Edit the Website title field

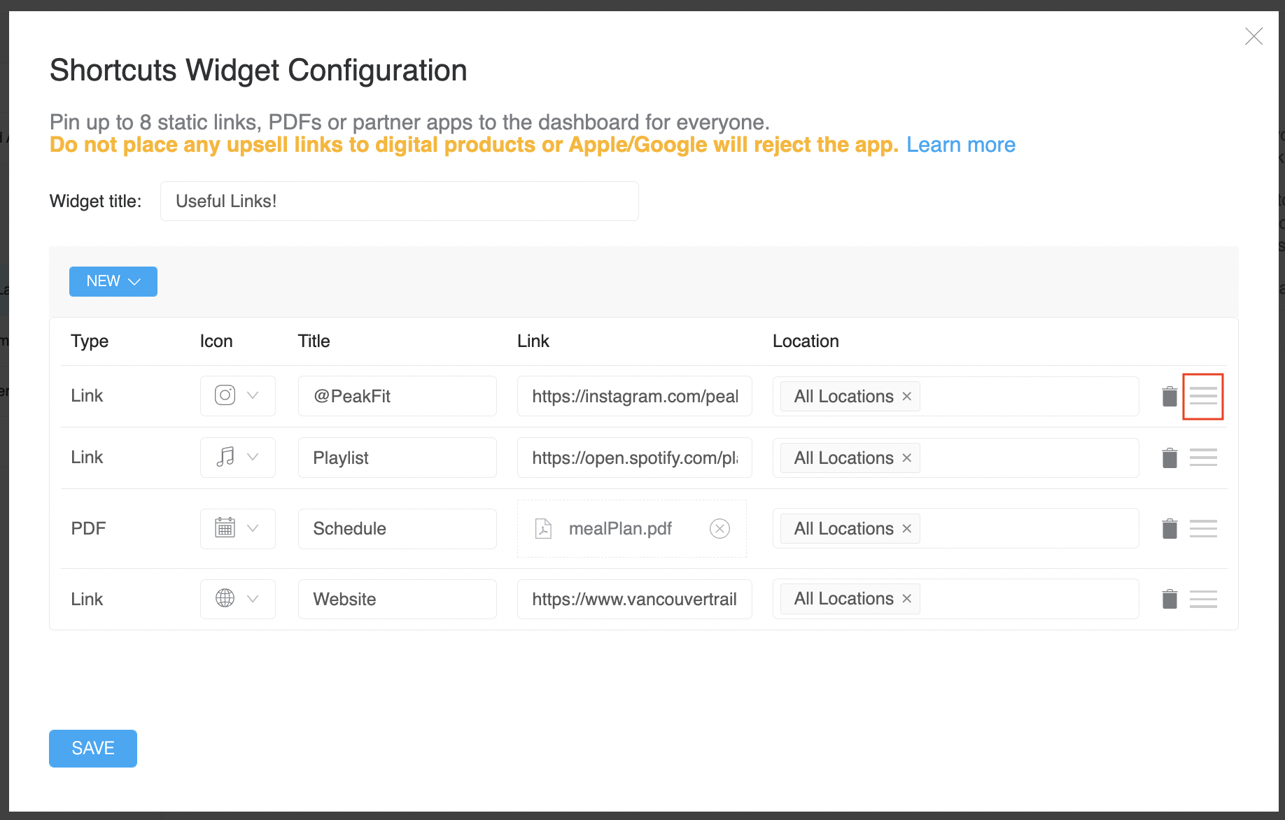pyautogui.click(x=398, y=599)
